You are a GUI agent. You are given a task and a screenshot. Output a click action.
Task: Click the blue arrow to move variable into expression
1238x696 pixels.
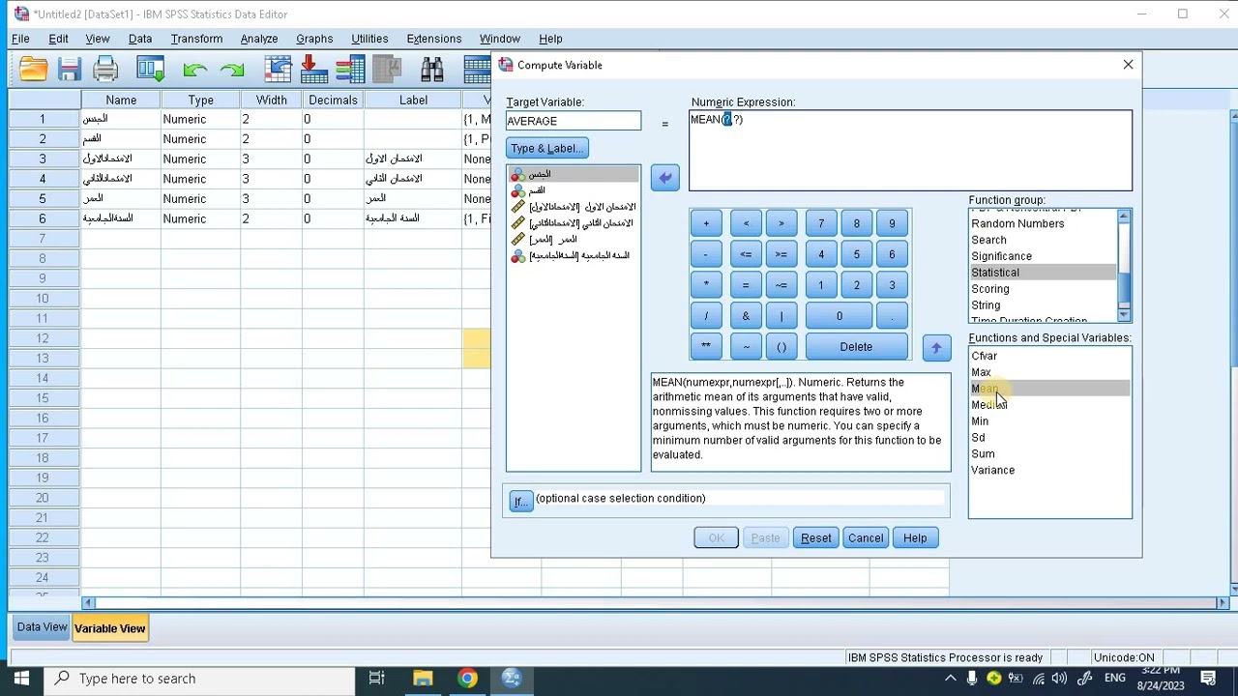[664, 178]
